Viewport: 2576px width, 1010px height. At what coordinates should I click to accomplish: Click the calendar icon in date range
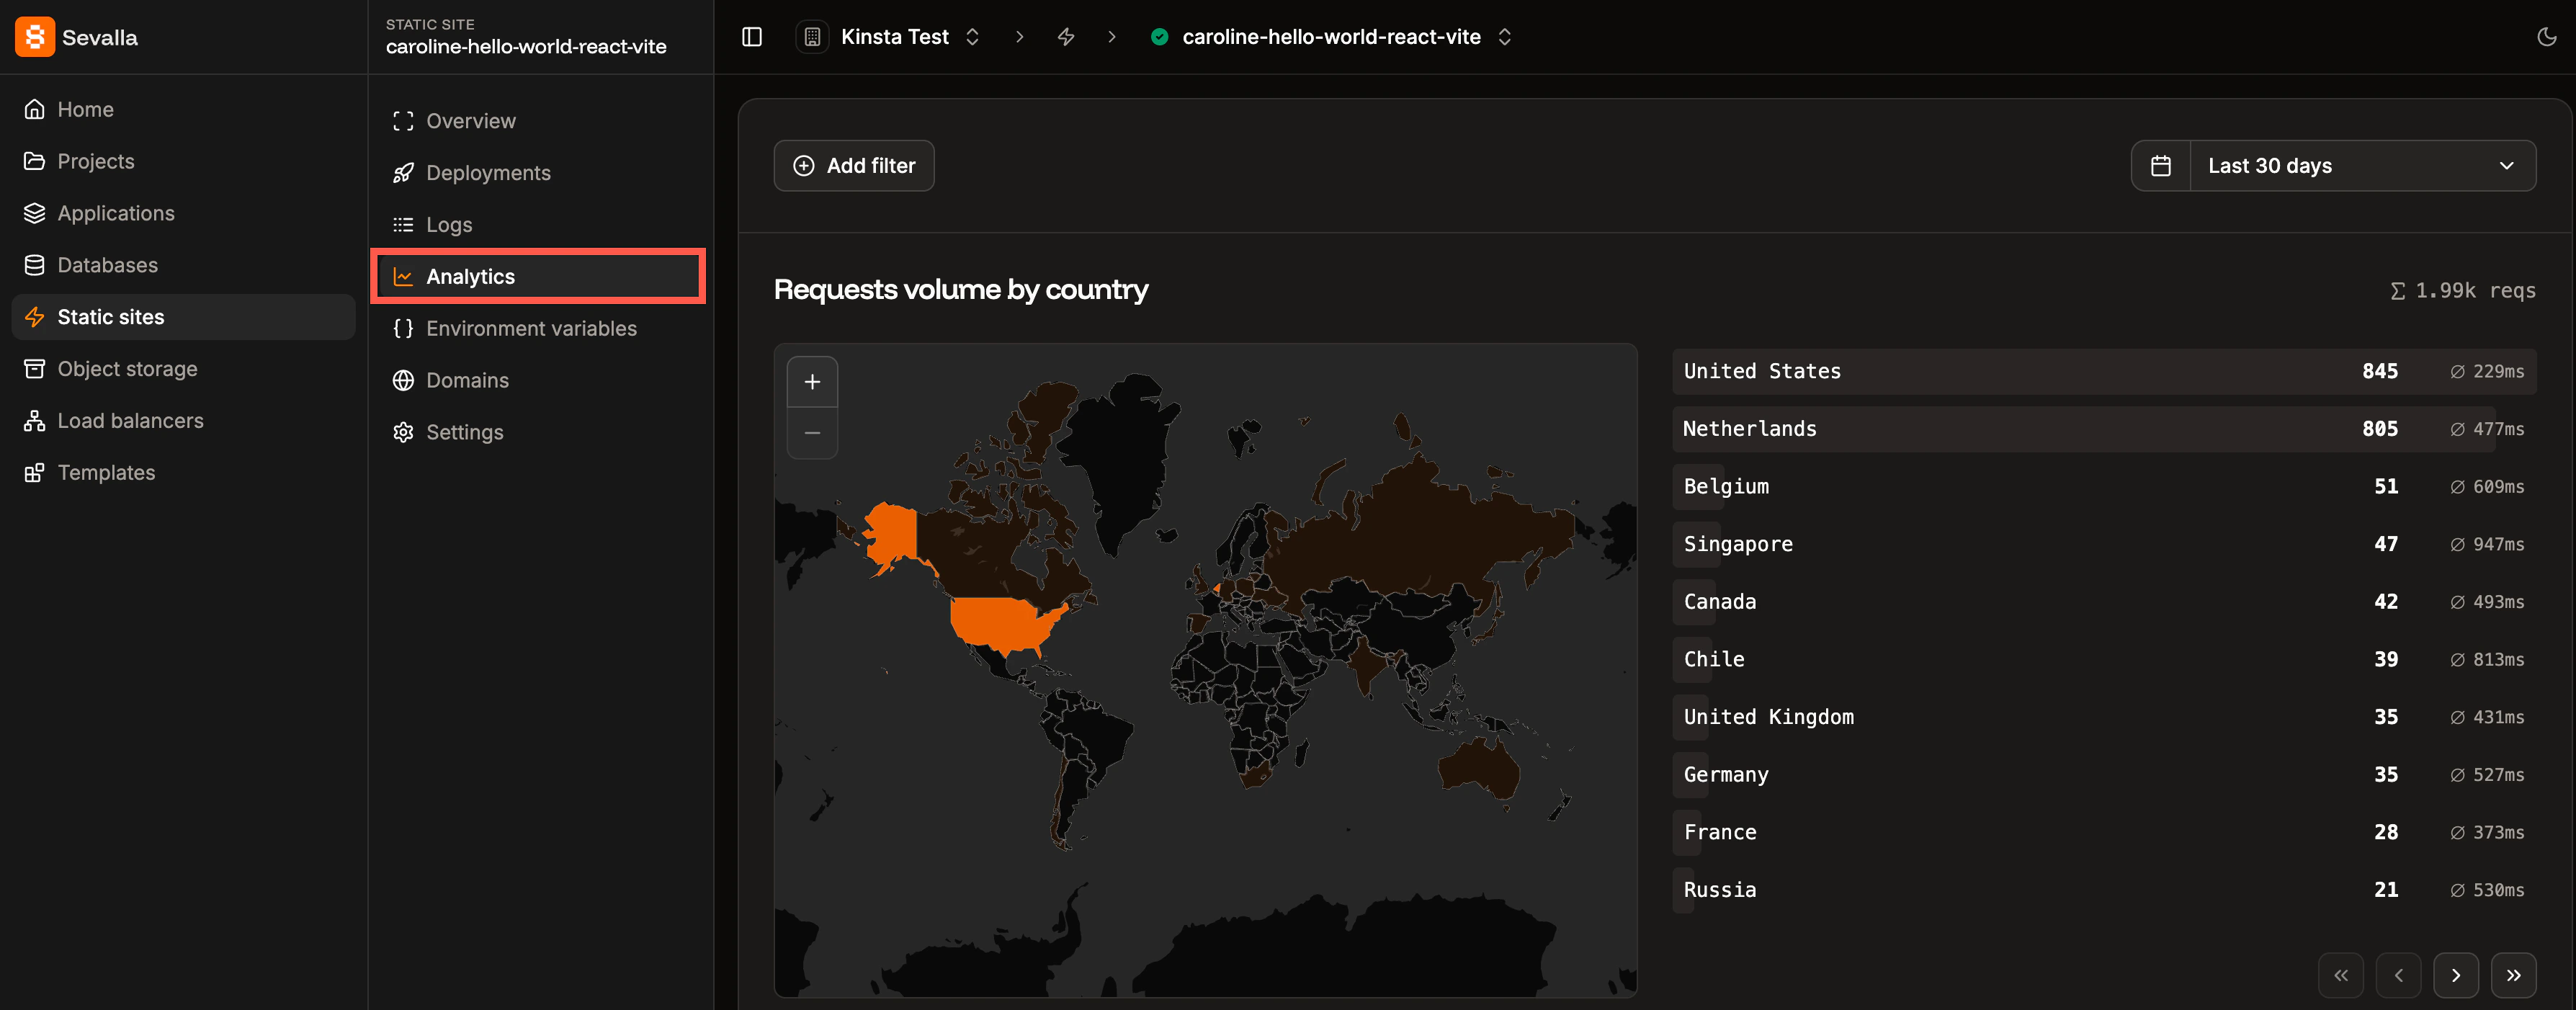pos(2160,166)
